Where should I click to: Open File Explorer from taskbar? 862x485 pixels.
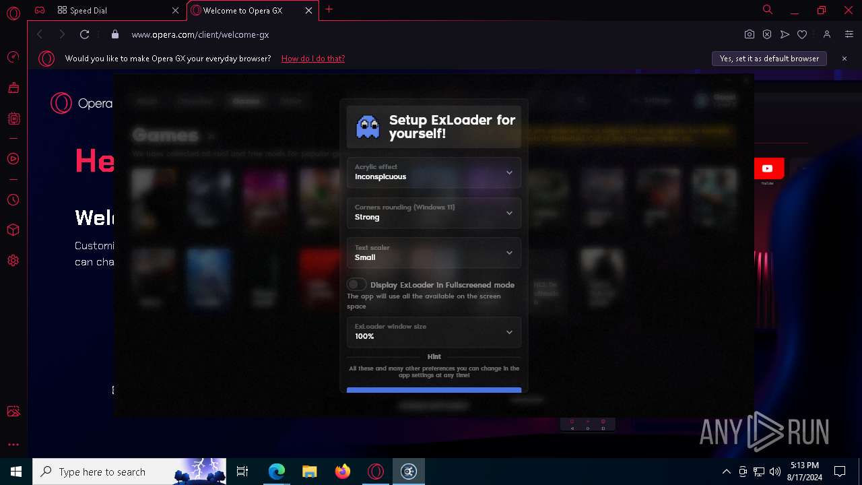(x=310, y=472)
